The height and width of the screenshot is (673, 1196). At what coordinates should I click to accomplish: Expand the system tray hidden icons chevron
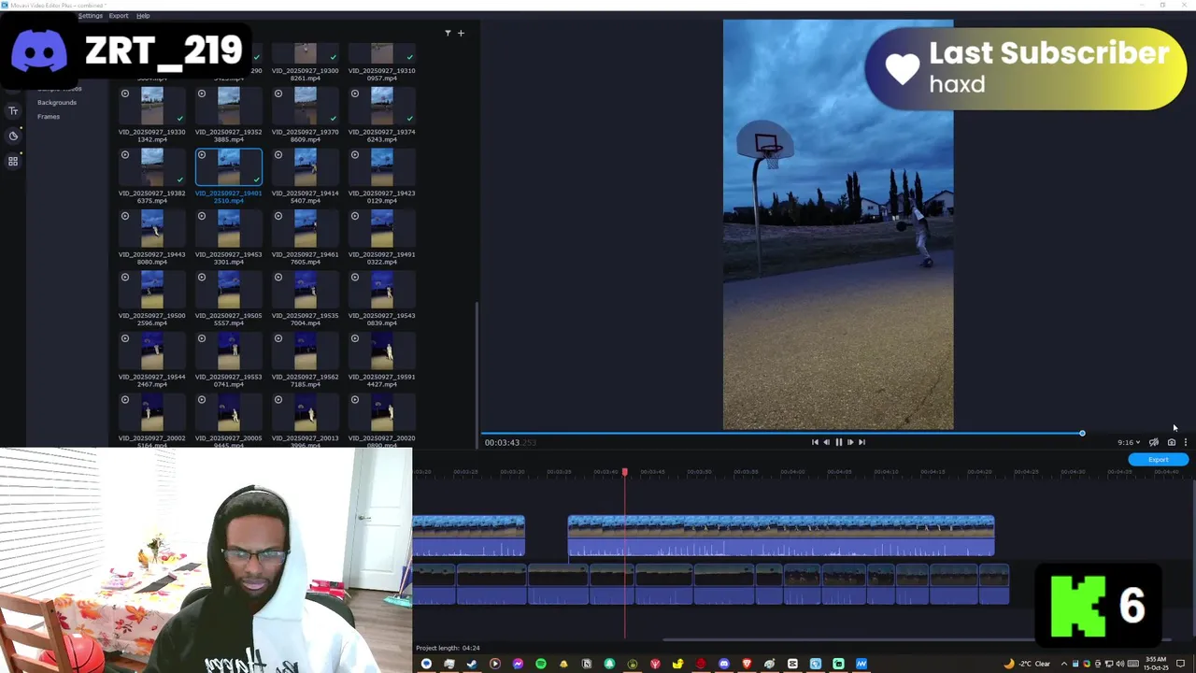pyautogui.click(x=1063, y=664)
